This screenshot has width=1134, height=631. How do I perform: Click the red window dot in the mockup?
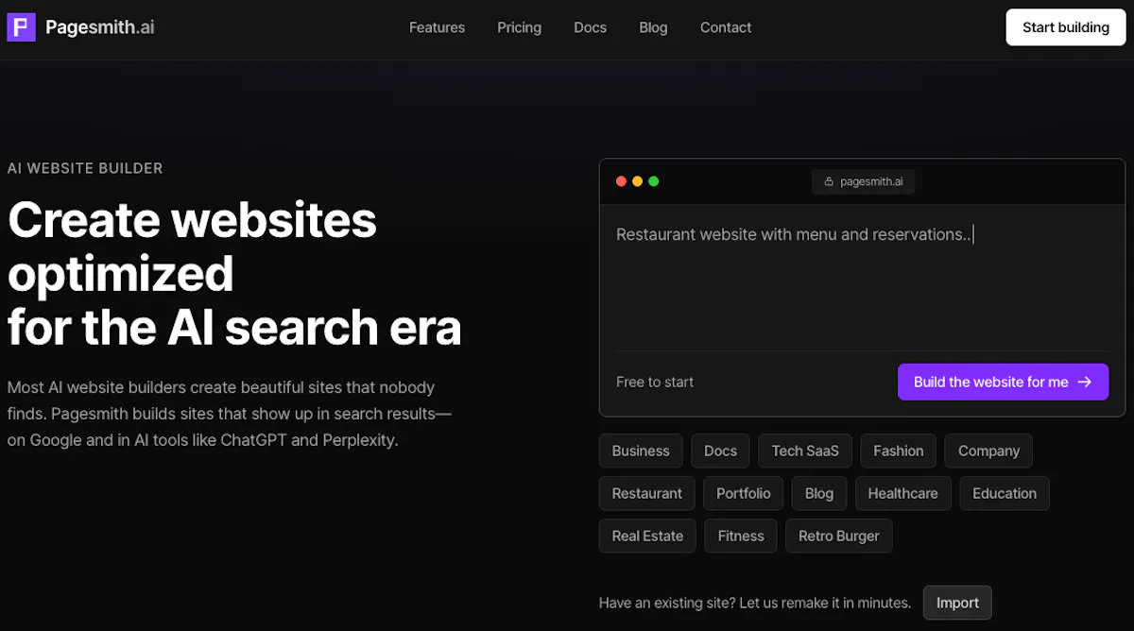point(621,181)
